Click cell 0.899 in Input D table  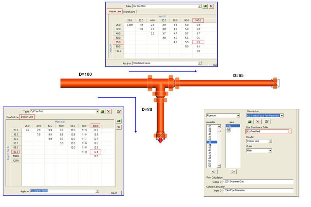[x=130, y=25]
